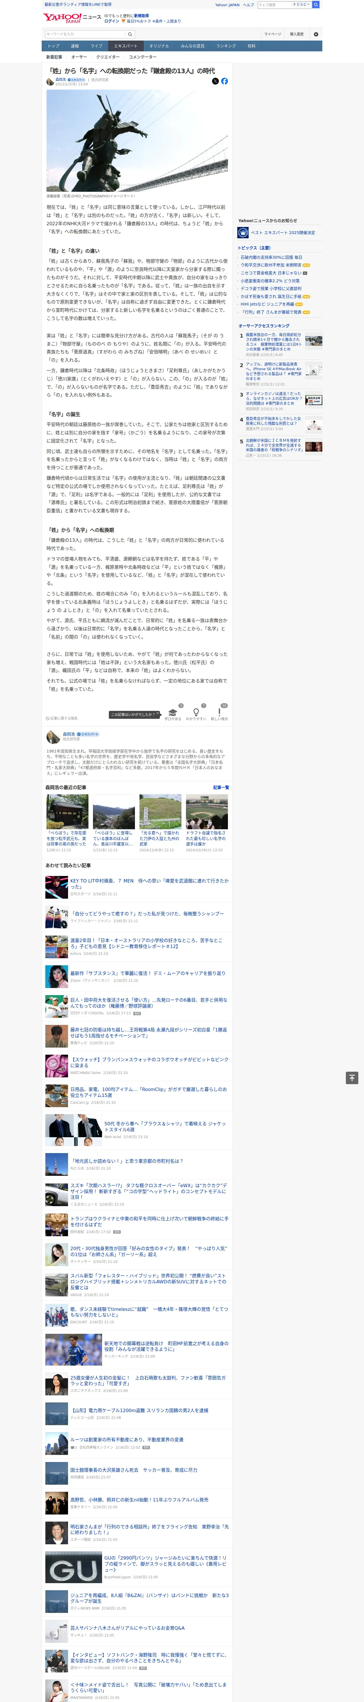The width and height of the screenshot is (364, 1702).
Task: Select the オリジナル tab
Action: click(x=159, y=46)
